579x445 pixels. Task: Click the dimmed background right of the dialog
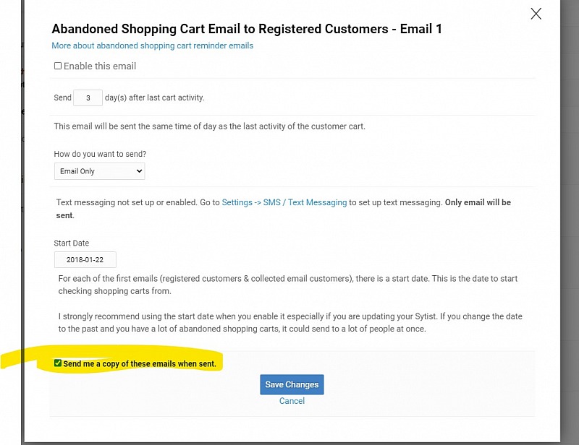tap(570, 221)
